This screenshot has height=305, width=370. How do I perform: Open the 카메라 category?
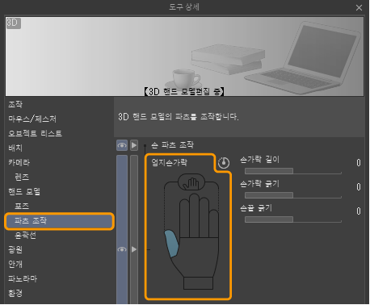(x=19, y=162)
